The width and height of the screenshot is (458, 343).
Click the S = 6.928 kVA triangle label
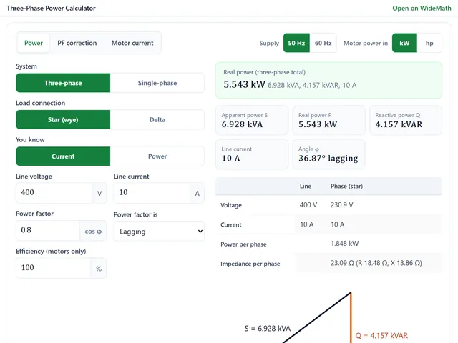point(267,329)
